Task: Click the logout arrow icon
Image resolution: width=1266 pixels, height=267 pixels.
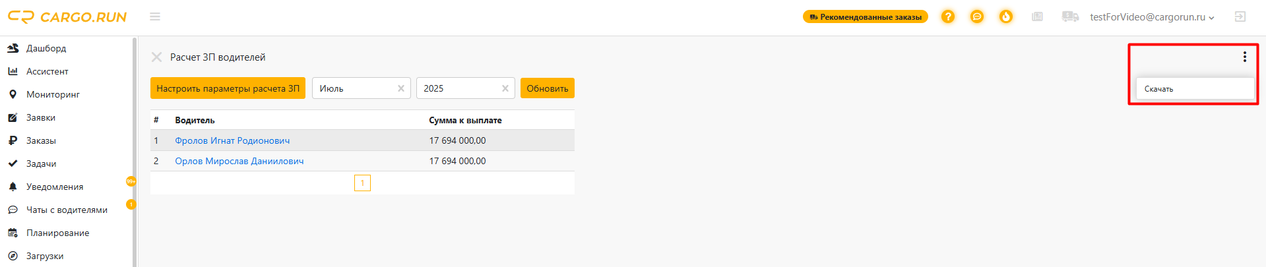Action: click(x=1240, y=16)
